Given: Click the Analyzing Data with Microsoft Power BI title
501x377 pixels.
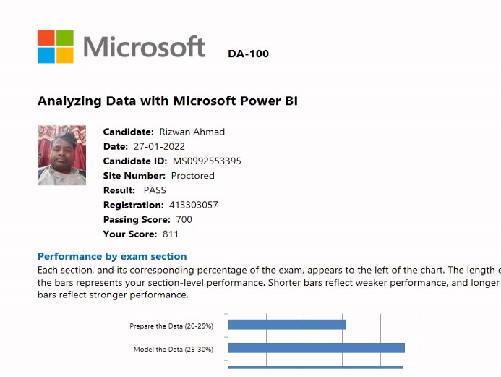Looking at the screenshot, I should 167,101.
